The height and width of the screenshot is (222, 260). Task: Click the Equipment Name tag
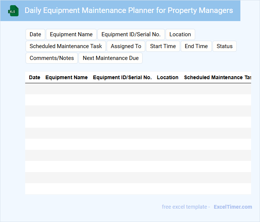71,34
